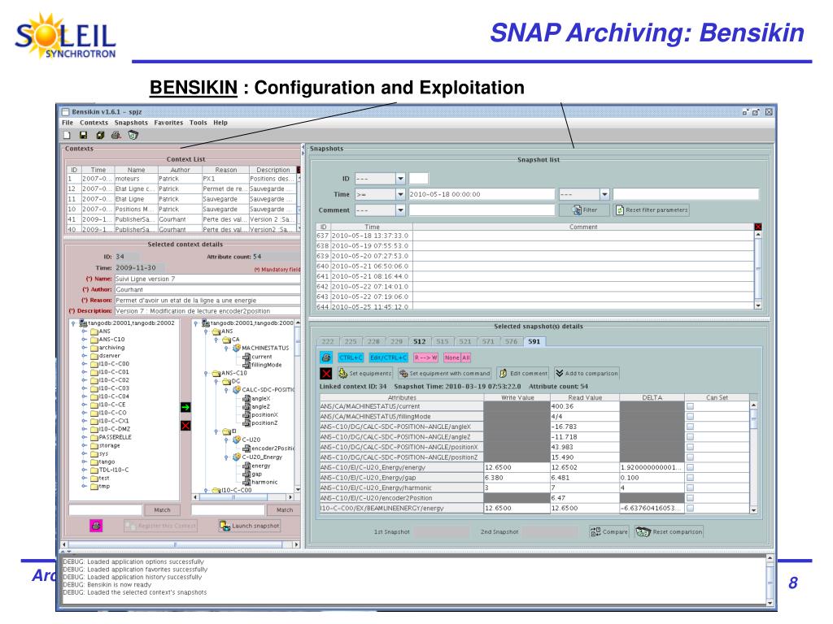Click the cyan Edit/CTRL+C swatch button

pyautogui.click(x=388, y=357)
